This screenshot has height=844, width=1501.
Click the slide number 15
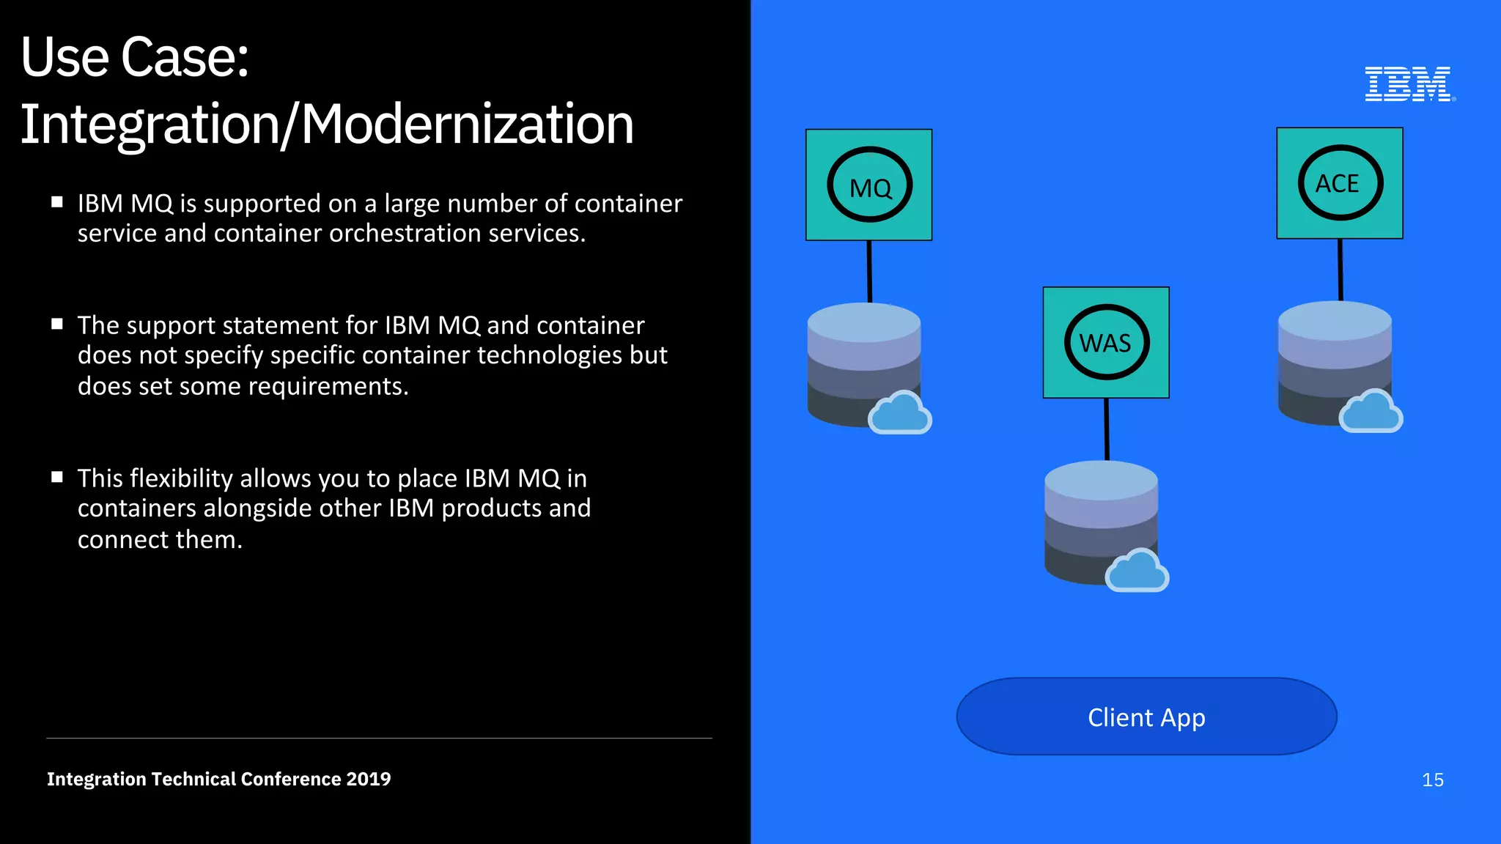1433,780
